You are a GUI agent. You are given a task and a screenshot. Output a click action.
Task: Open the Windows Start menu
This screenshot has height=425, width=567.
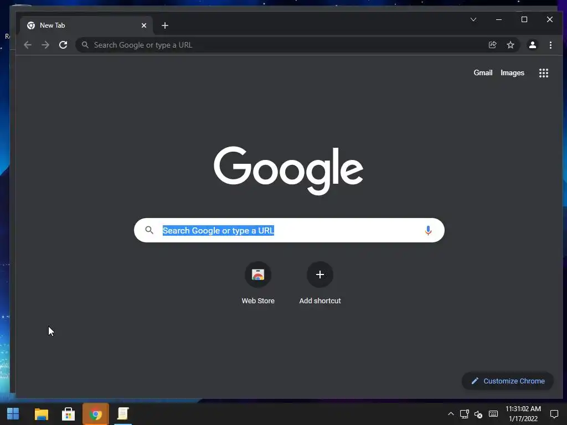pos(13,414)
